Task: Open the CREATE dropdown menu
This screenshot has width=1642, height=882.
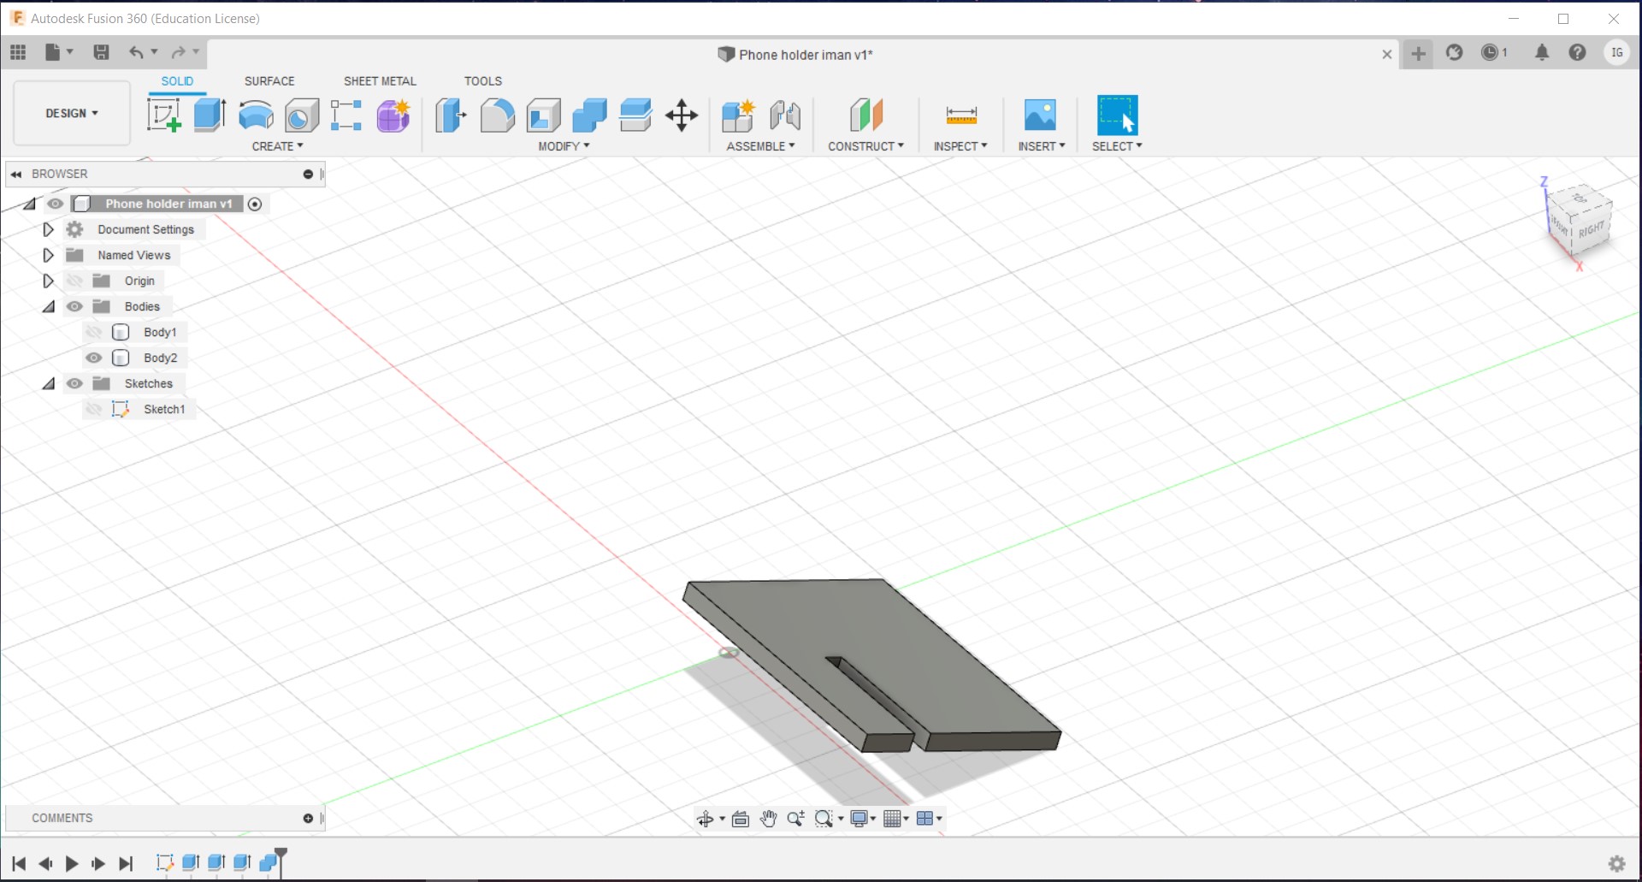Action: click(277, 146)
